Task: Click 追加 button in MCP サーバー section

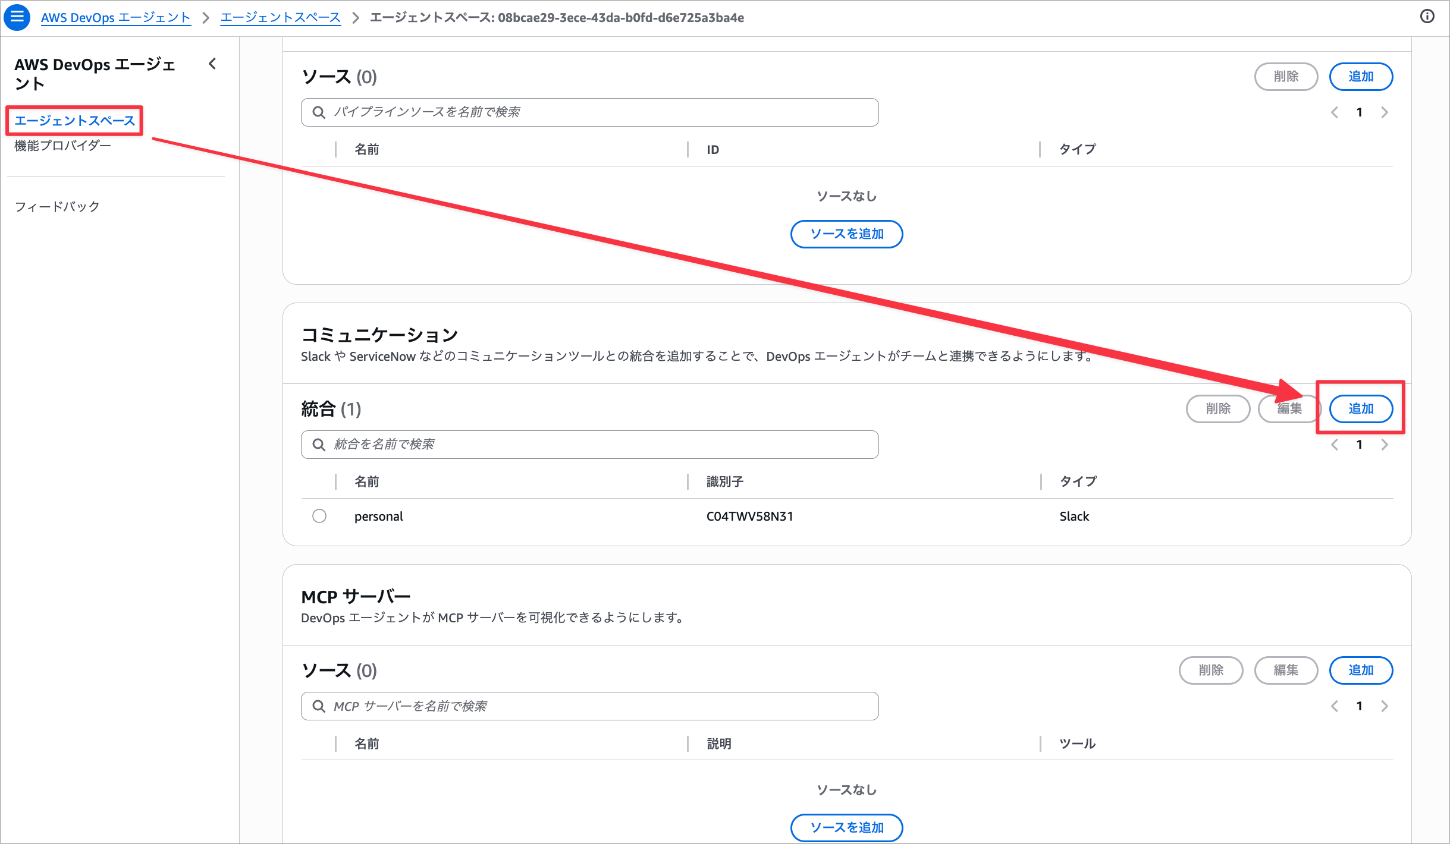Action: pyautogui.click(x=1361, y=670)
